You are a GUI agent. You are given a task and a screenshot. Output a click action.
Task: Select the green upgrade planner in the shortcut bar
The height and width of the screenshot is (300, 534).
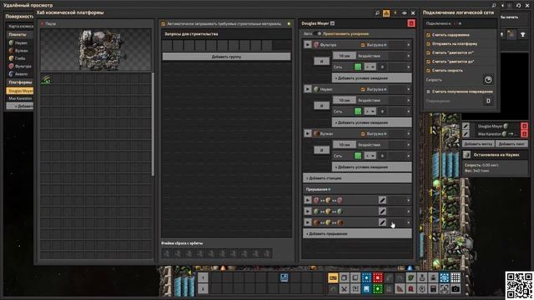377,289
